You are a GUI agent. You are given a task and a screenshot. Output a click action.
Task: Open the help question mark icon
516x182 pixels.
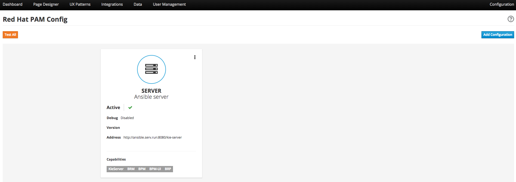click(x=511, y=19)
